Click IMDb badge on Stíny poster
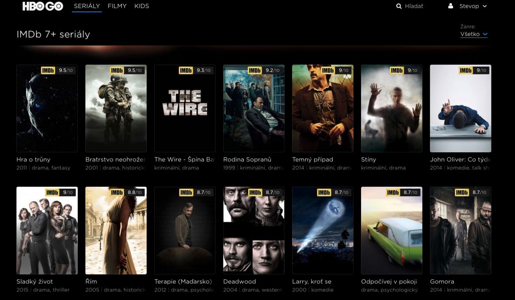The image size is (515, 300). (405, 71)
